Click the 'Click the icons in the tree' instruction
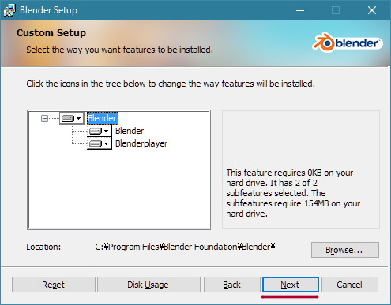 171,84
